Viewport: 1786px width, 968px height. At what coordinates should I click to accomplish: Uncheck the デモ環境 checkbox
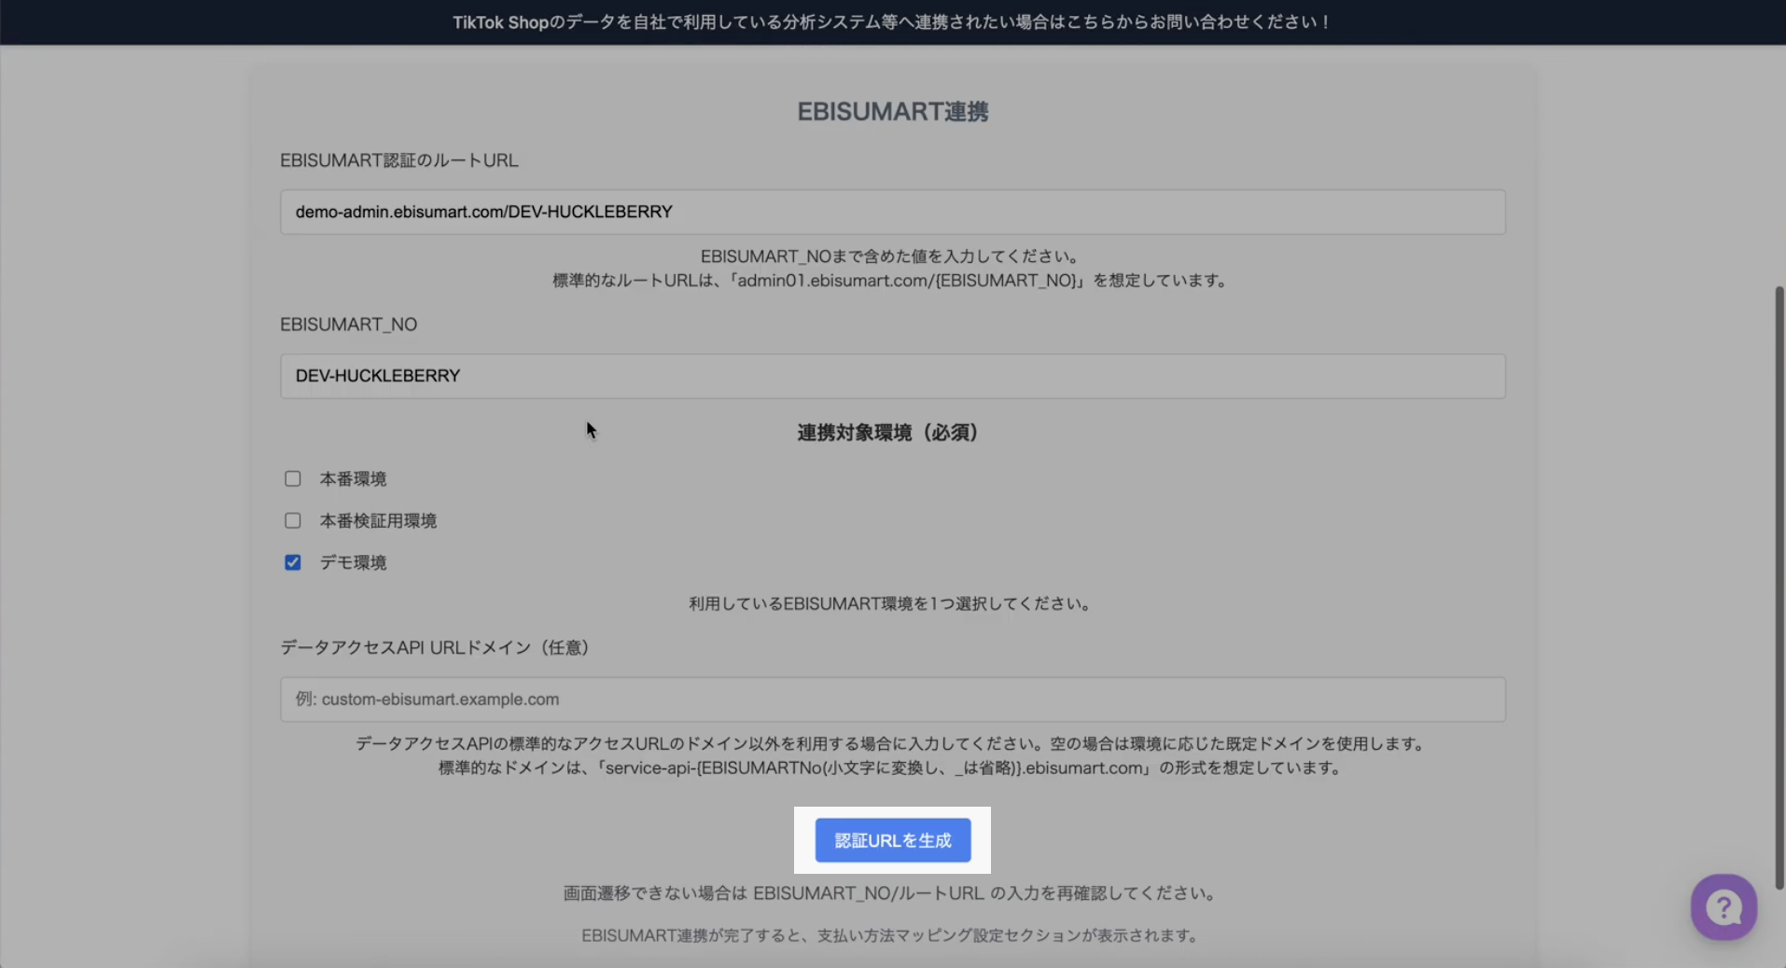point(293,562)
